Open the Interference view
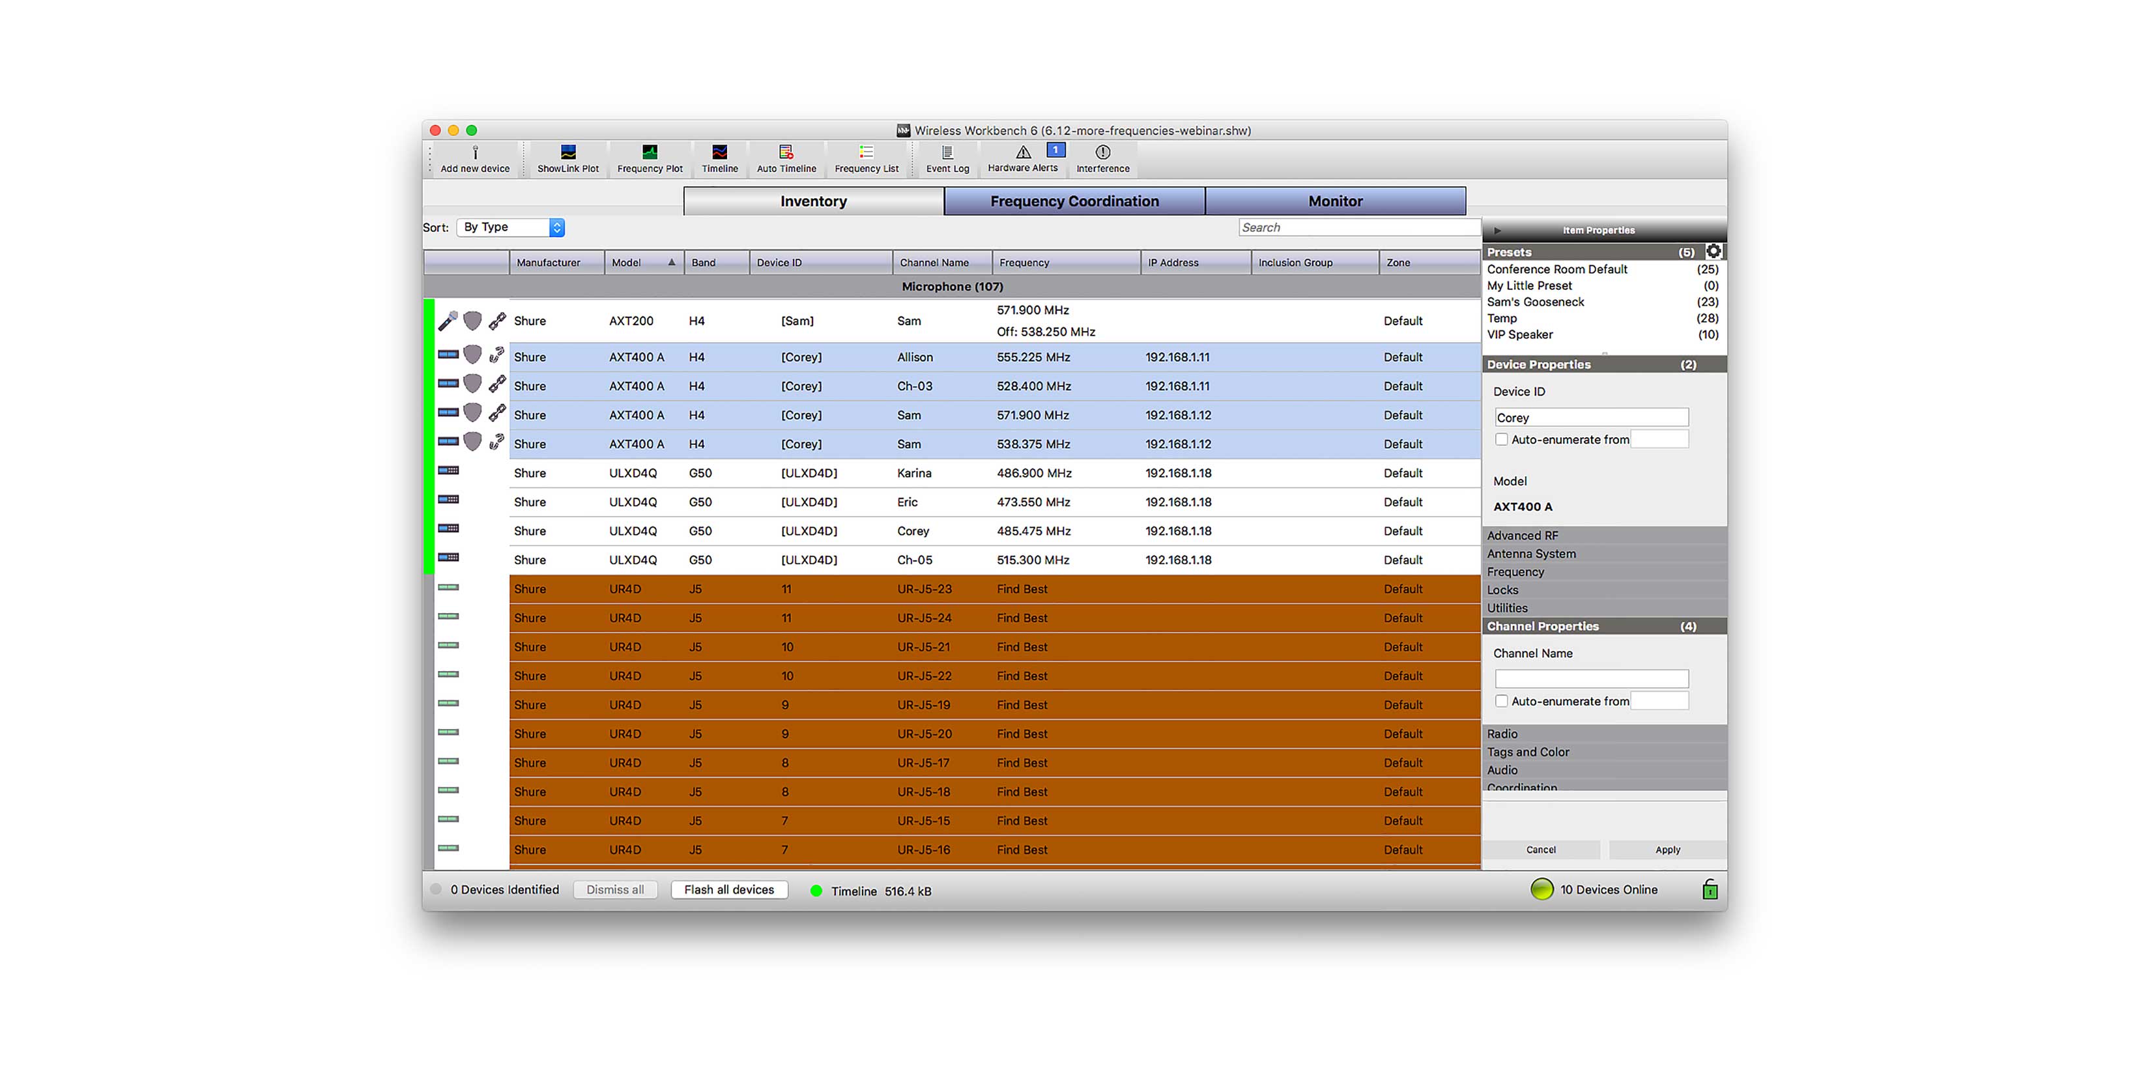2150x1075 pixels. [x=1102, y=158]
